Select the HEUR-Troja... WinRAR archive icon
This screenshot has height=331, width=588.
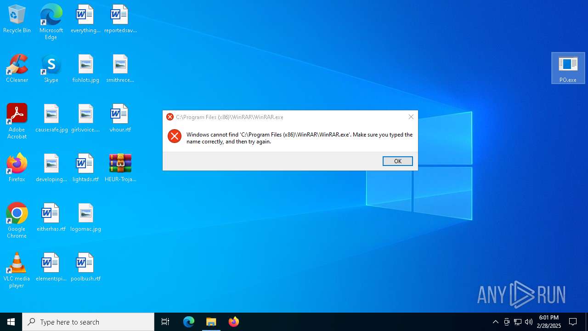(x=120, y=168)
